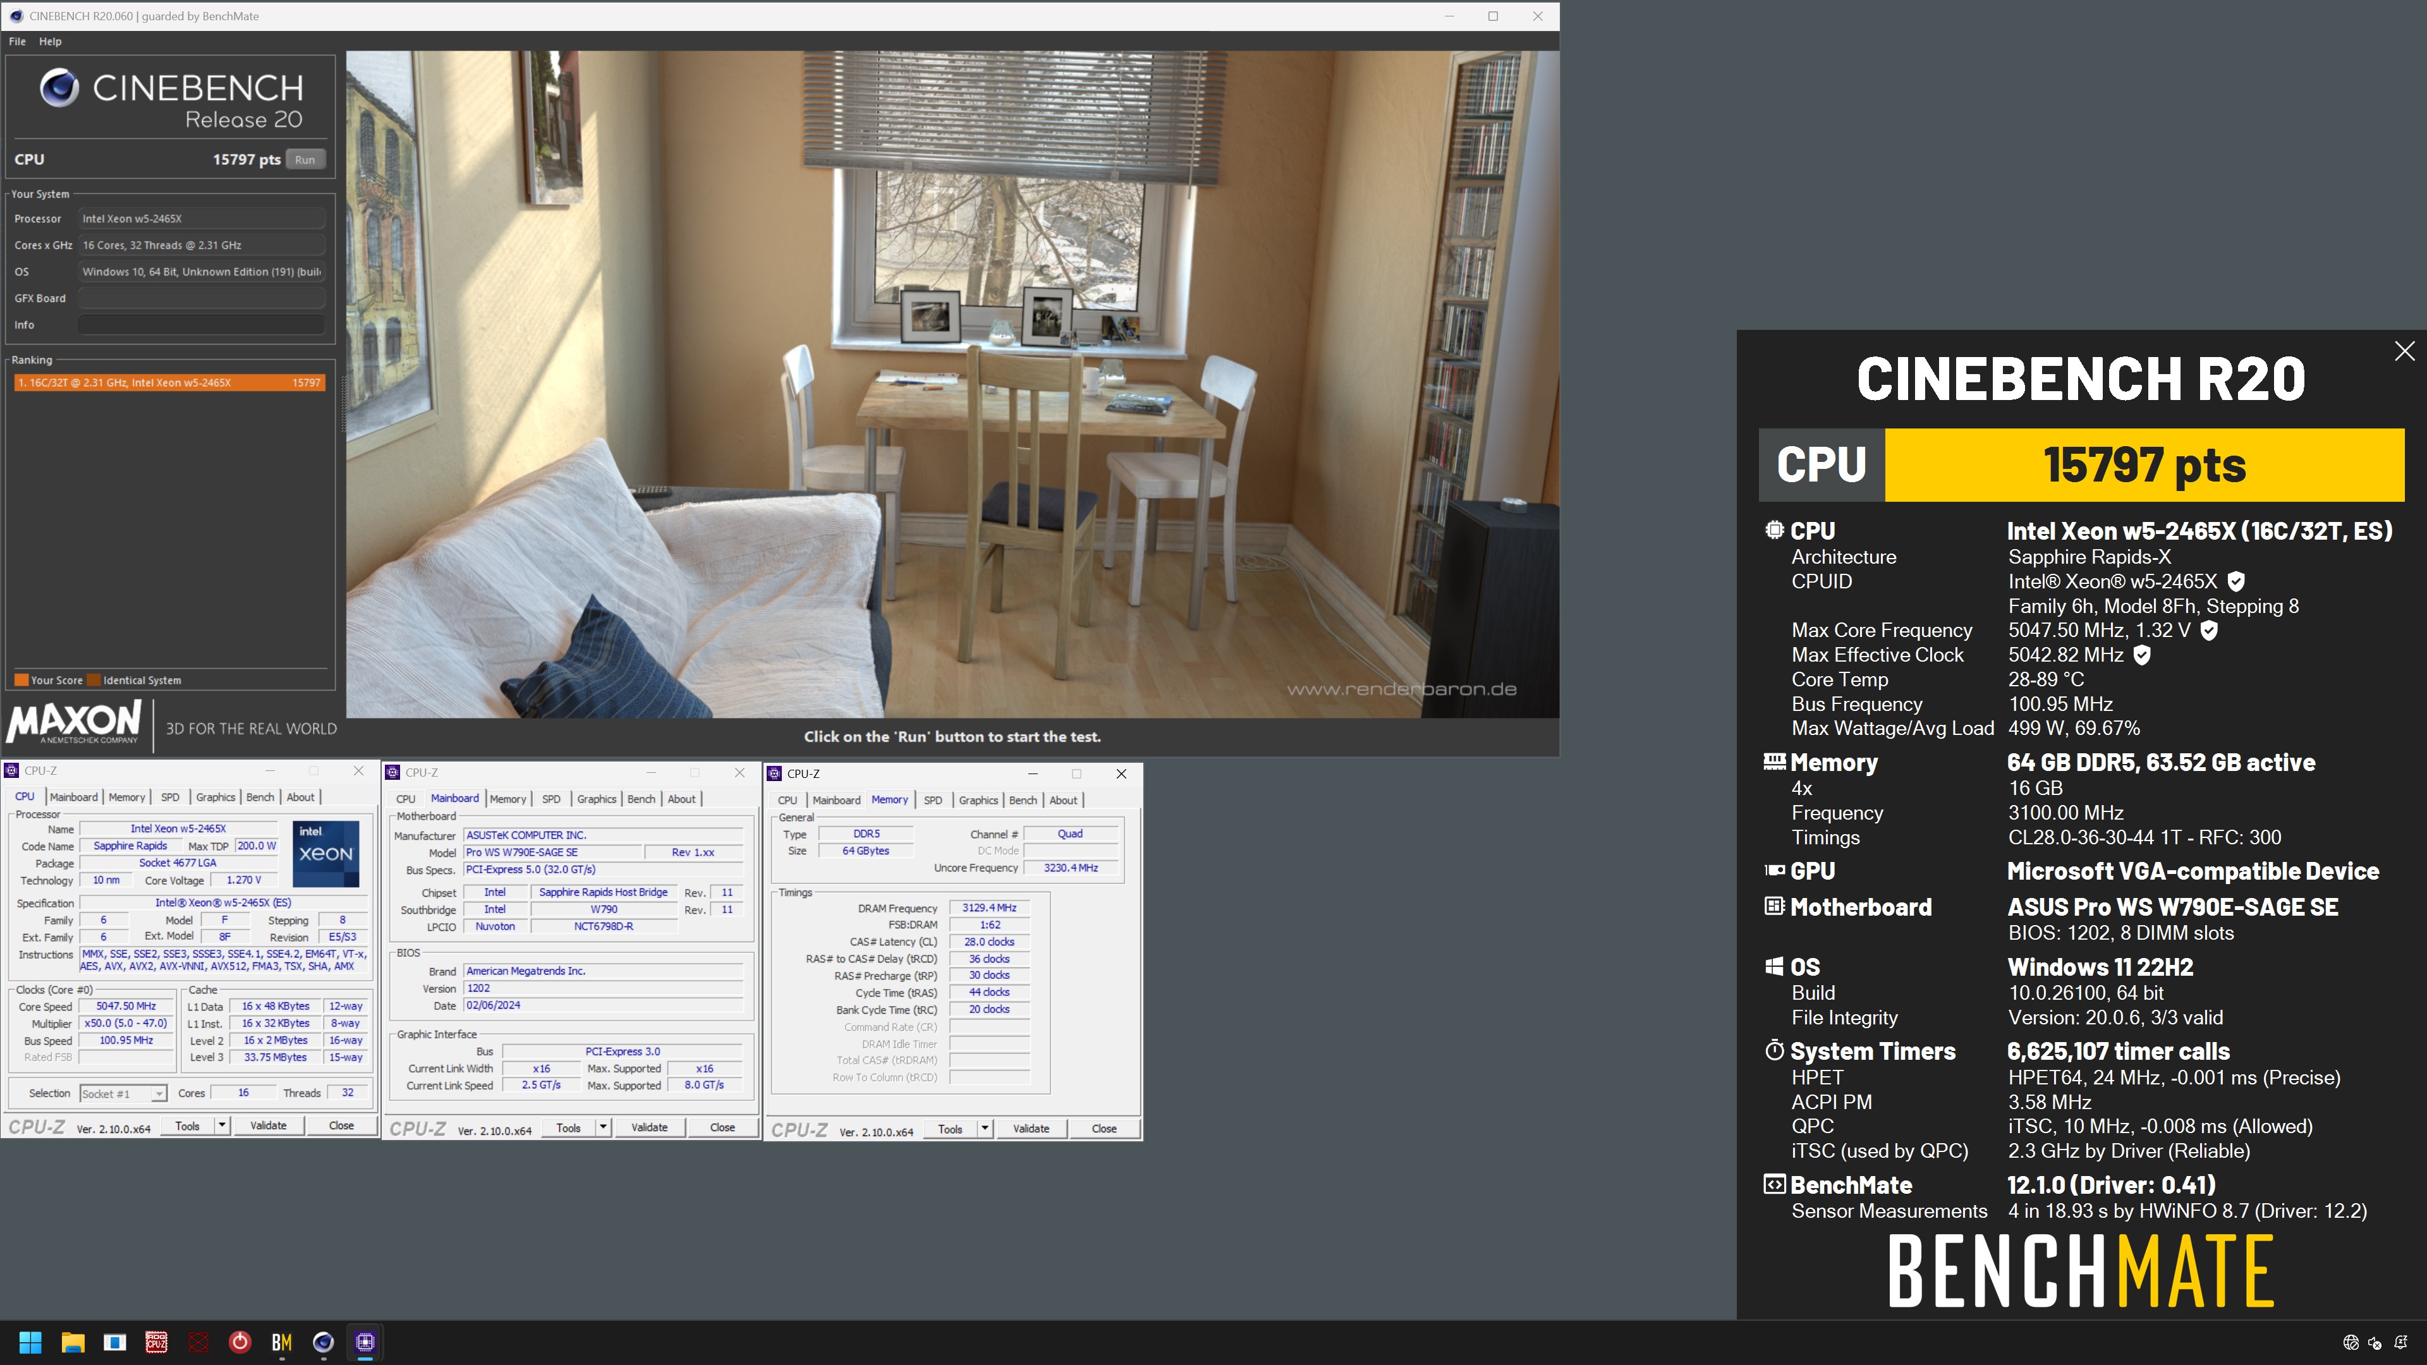The height and width of the screenshot is (1365, 2427).
Task: Click Close button in CPU-Z Mainboard window
Action: pos(722,1127)
